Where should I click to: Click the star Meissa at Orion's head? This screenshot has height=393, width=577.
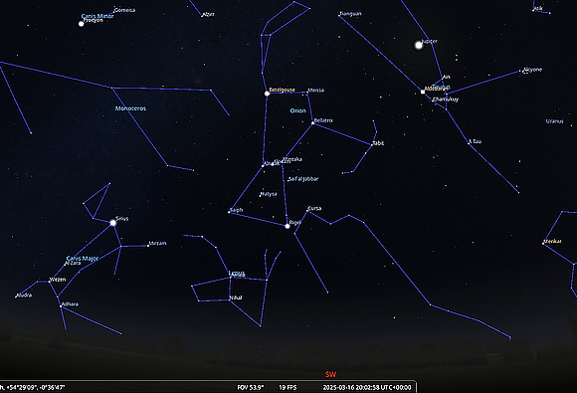tap(307, 92)
